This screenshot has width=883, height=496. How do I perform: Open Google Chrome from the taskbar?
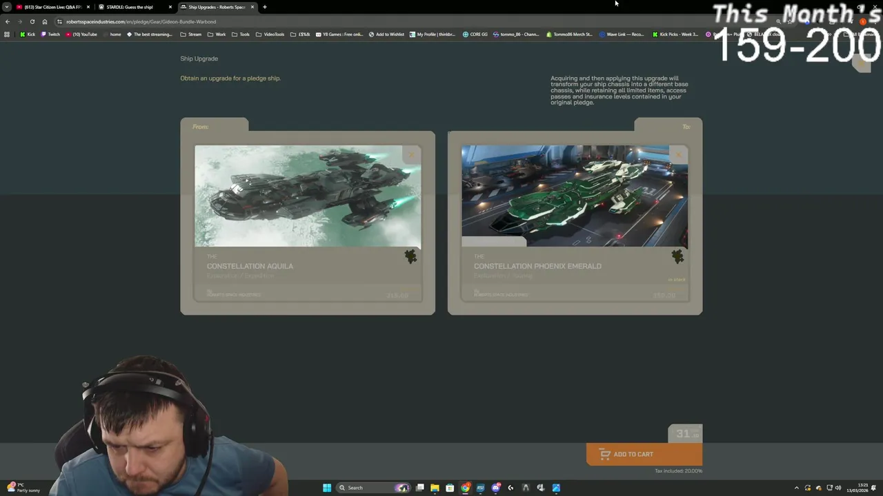(x=466, y=488)
